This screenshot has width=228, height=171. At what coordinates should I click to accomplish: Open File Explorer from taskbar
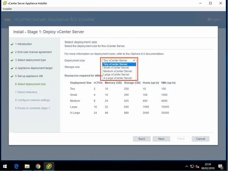pyautogui.click(x=27, y=166)
